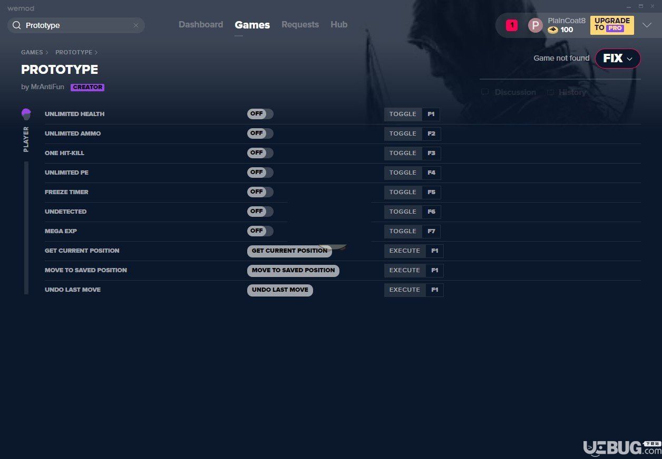Image resolution: width=662 pixels, height=459 pixels.
Task: Maximize the WeMod window
Action: [x=641, y=6]
